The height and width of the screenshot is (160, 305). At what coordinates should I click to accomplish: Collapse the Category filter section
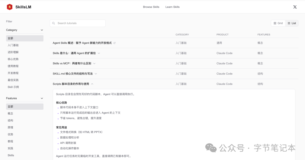click(42, 30)
